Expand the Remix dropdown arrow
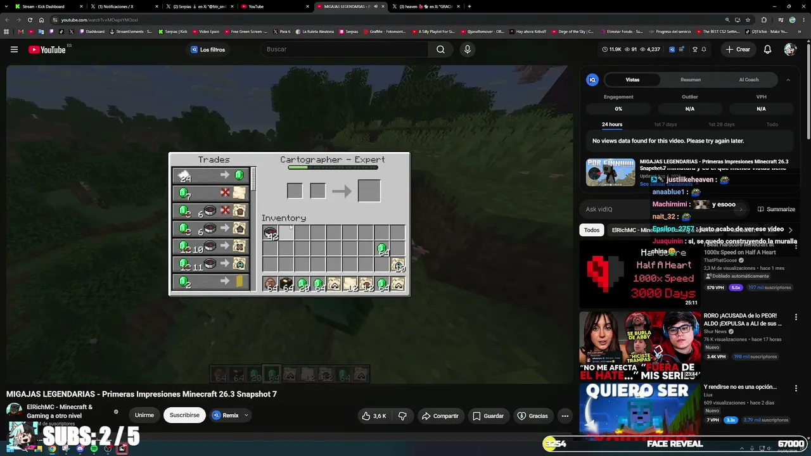The height and width of the screenshot is (456, 811). (x=246, y=416)
